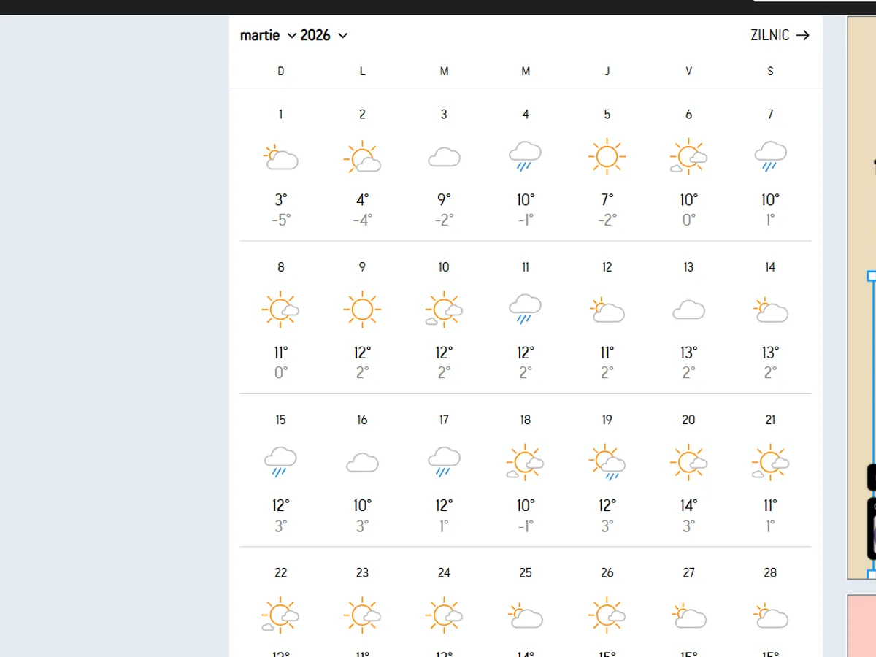Image resolution: width=876 pixels, height=657 pixels.
Task: Click the rain icon under March 17
Action: [443, 460]
